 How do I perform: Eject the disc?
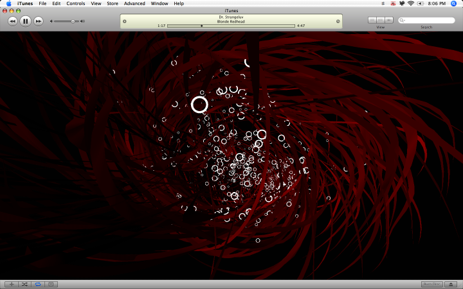pyautogui.click(x=451, y=285)
